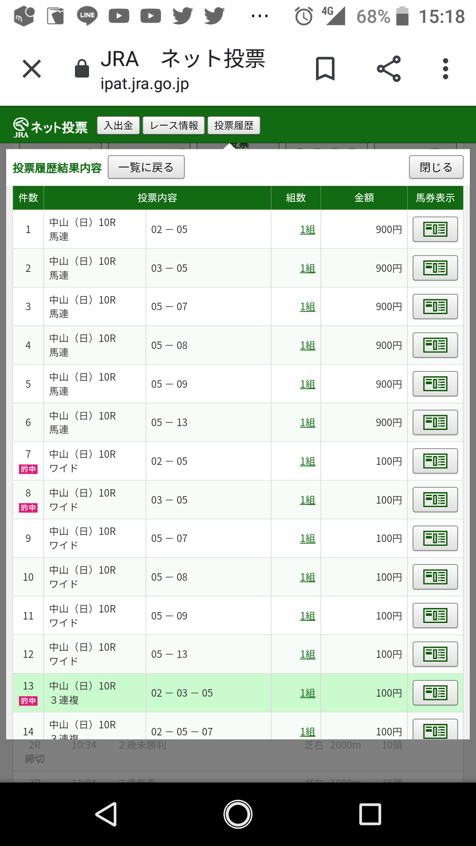
Task: Tap the Android back navigation button
Action: pyautogui.click(x=106, y=814)
